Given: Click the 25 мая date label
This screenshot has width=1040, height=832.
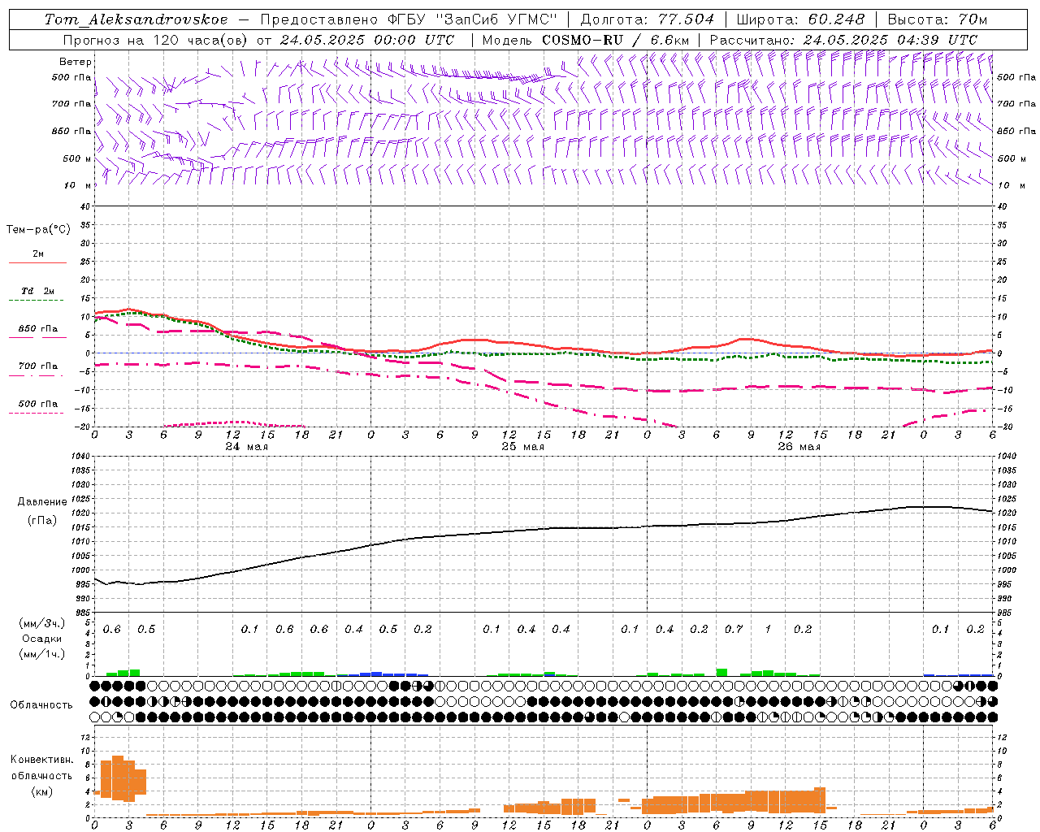Looking at the screenshot, I should (522, 447).
